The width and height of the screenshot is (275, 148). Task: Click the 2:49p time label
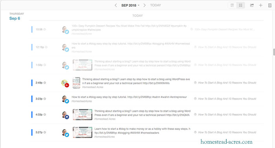[39, 83]
